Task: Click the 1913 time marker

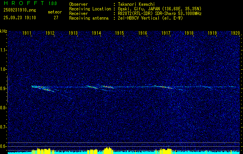Action: (73, 33)
